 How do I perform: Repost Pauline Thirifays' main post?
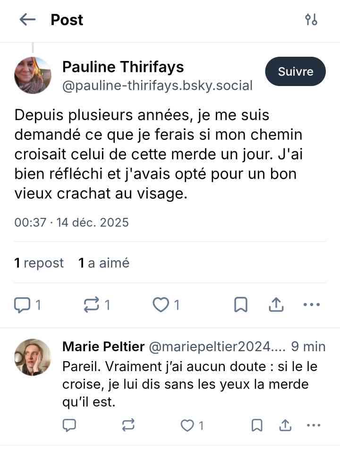tap(92, 305)
